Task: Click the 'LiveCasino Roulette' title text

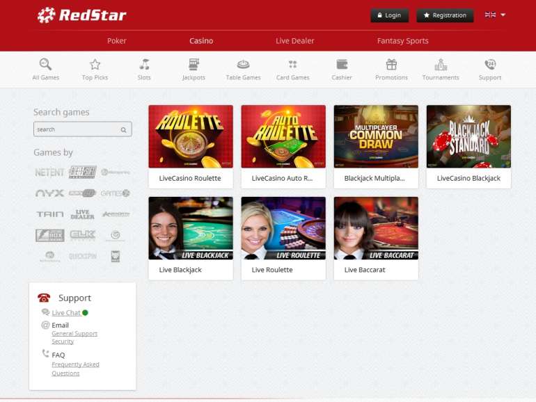Action: click(x=190, y=178)
